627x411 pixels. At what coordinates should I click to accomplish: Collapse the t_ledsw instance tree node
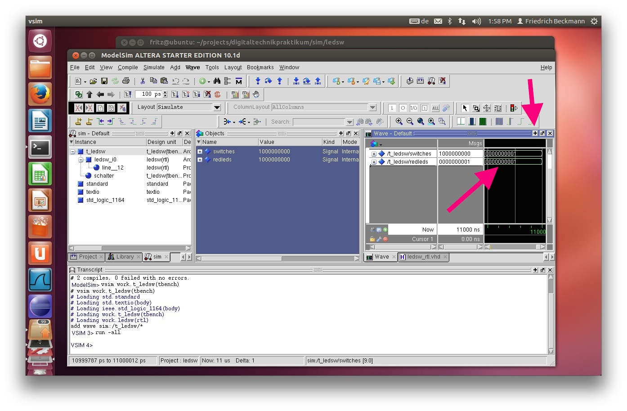coord(72,152)
